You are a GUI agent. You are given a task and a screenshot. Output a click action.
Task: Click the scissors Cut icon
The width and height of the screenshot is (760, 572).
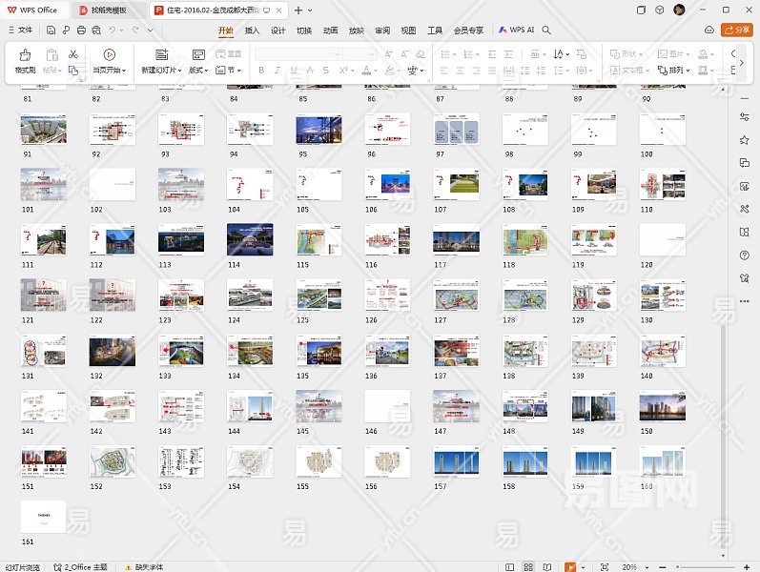pyautogui.click(x=72, y=54)
